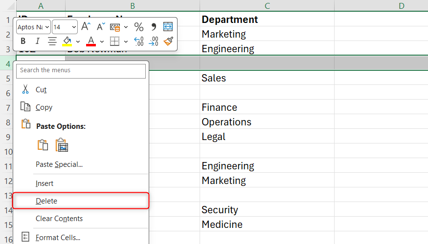Select column B header
The height and width of the screenshot is (244, 428).
click(133, 6)
